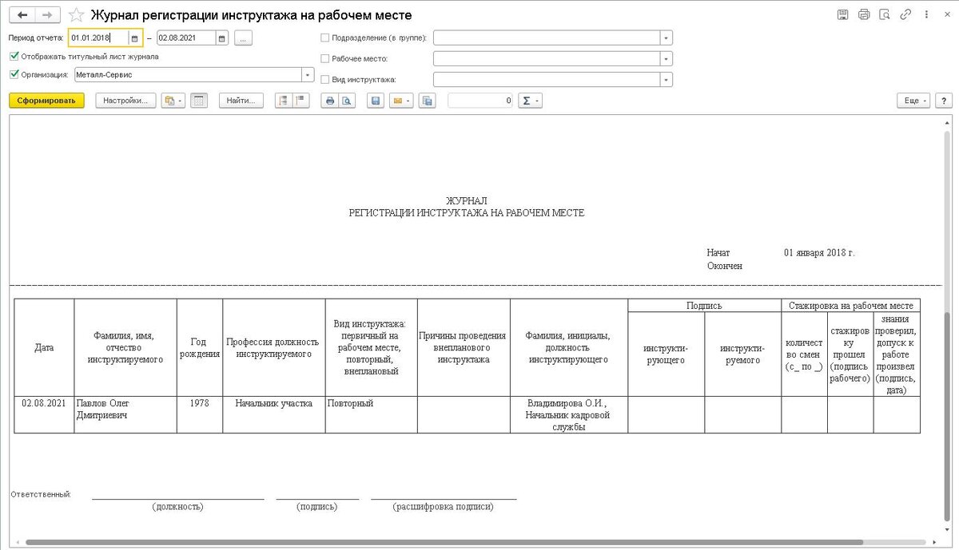Select the cell 'Начальник участка'
959x550 pixels.
[x=274, y=414]
